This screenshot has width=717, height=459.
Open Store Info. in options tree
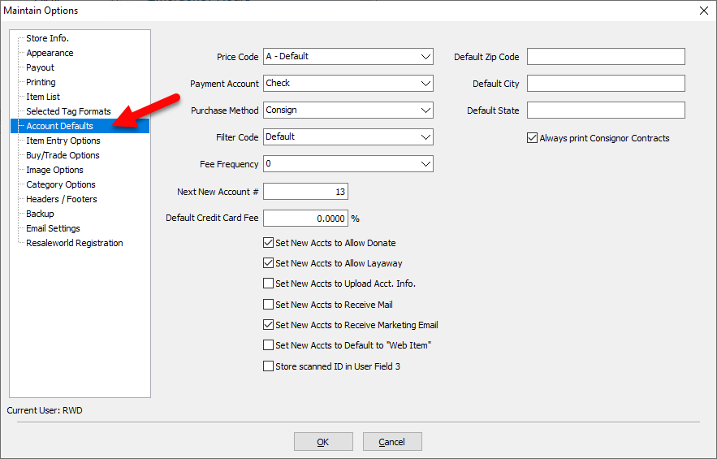47,38
